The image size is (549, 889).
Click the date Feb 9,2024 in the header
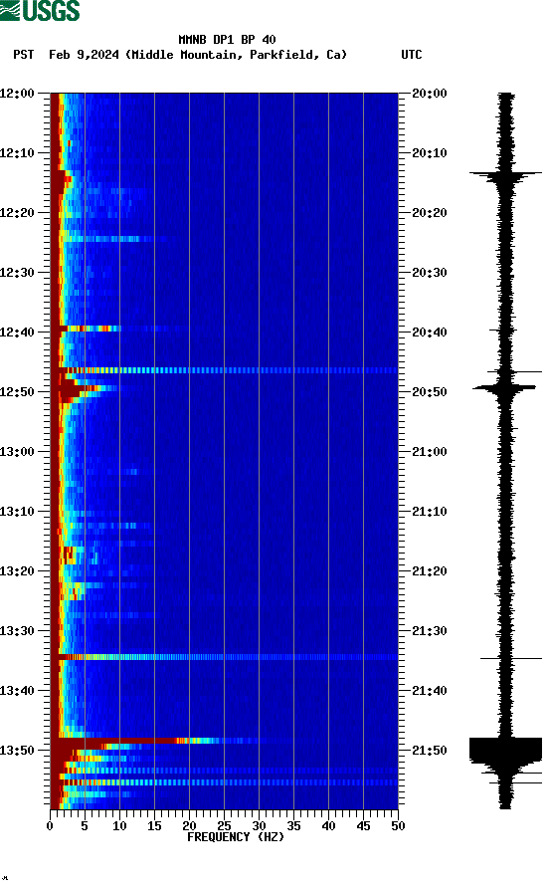point(84,55)
